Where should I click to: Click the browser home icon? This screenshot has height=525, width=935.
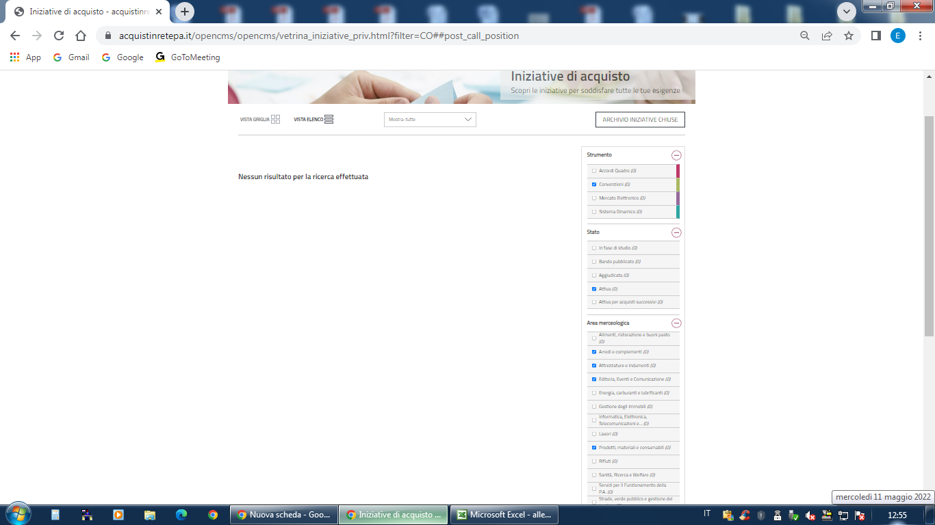click(x=81, y=36)
